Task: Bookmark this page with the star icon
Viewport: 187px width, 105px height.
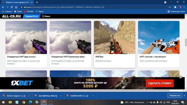Action: pos(170,7)
